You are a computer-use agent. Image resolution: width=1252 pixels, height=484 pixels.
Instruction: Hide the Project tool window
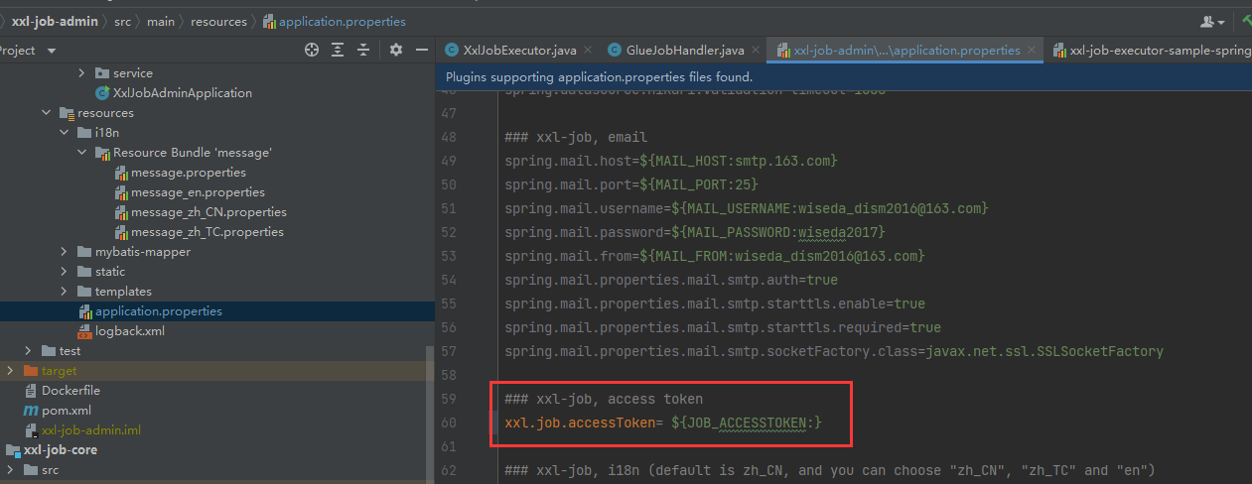pos(422,51)
